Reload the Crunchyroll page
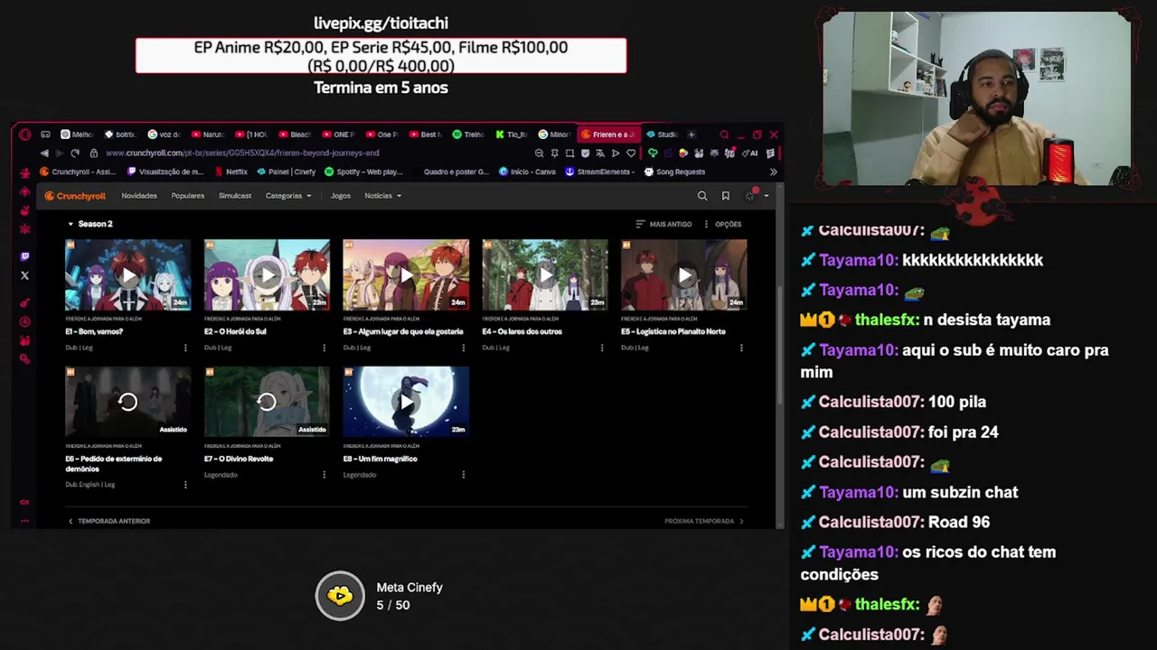This screenshot has width=1157, height=650. coord(74,153)
